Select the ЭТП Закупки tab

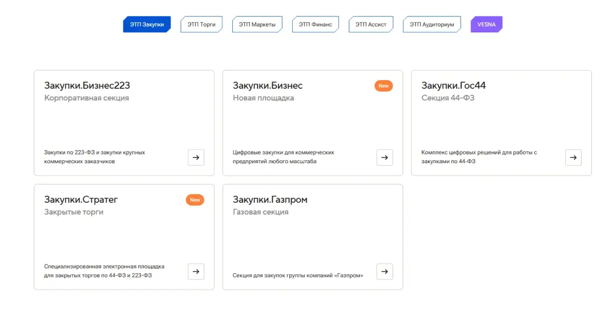[x=147, y=25]
